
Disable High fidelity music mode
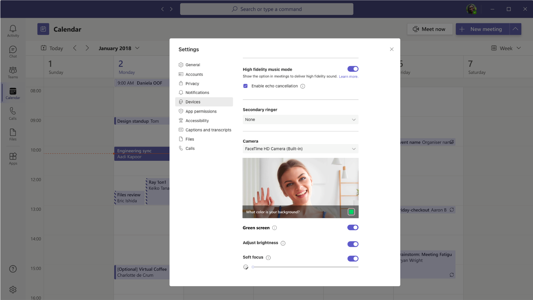tap(353, 69)
